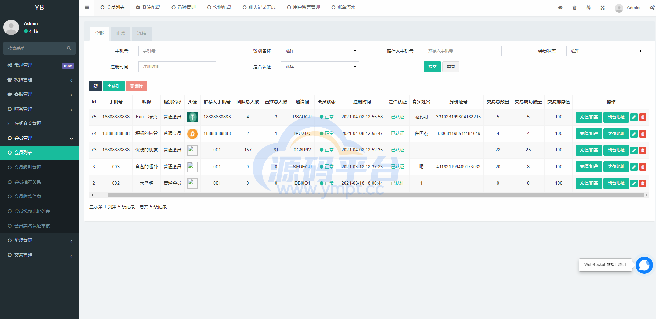Open the 用户留言管理 top tab
The width and height of the screenshot is (656, 319).
(303, 8)
